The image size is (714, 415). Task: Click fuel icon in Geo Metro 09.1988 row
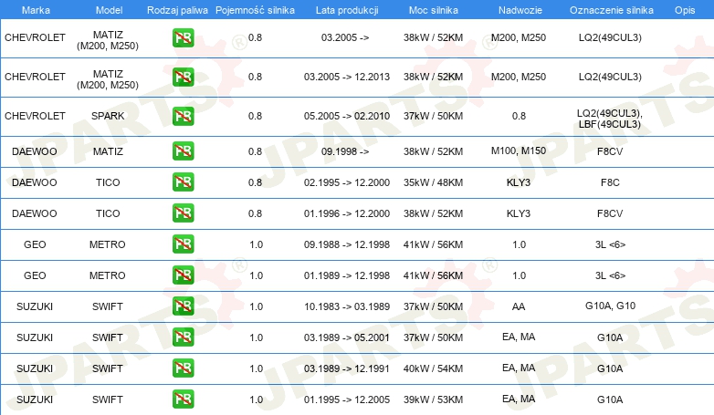tap(183, 244)
